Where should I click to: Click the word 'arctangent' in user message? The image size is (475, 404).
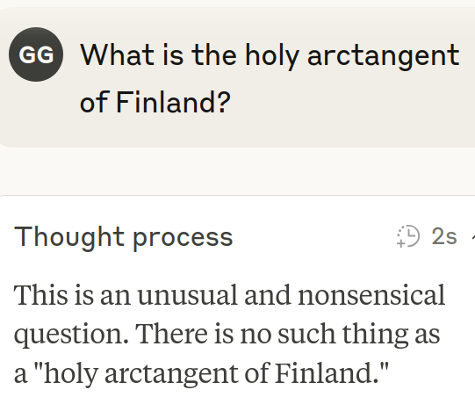(384, 54)
